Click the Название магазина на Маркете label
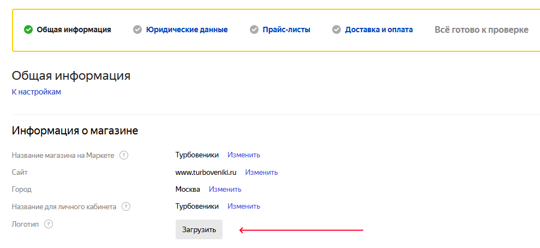 (63, 156)
